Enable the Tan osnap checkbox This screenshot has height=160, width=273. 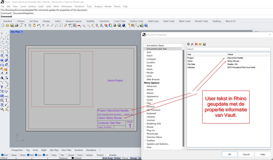(59, 155)
